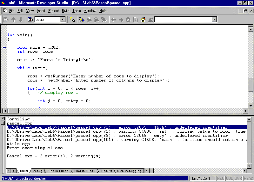Open the View menu
Image resolution: width=254 pixels, height=182 pixels.
pos(30,11)
